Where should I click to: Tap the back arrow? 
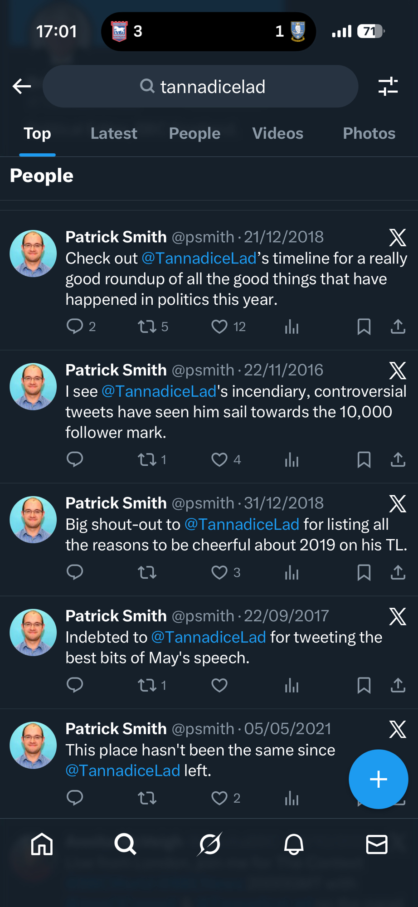22,86
